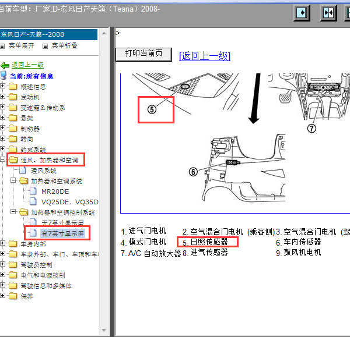Click the 发动机 folder icon
Viewport: 350px width, 337px height.
(x=13, y=97)
